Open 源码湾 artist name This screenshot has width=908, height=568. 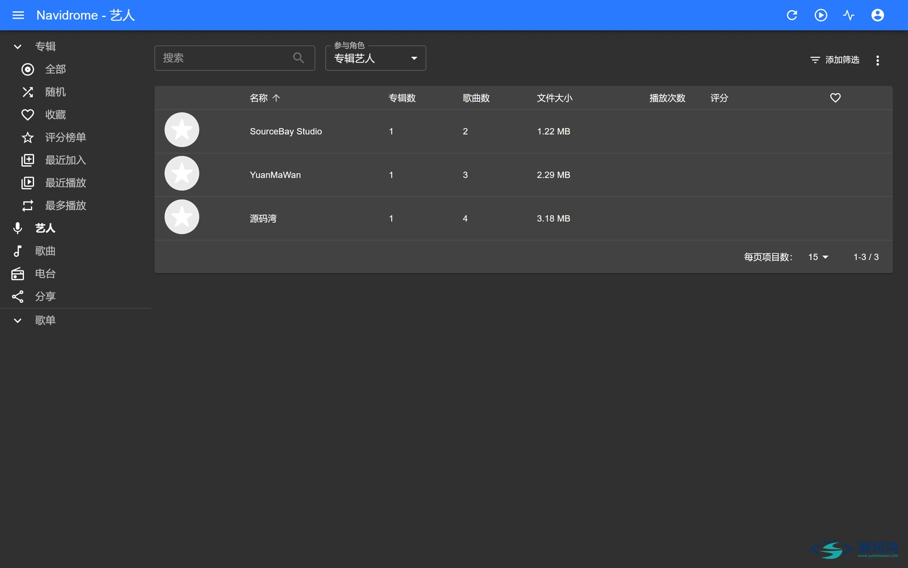263,219
